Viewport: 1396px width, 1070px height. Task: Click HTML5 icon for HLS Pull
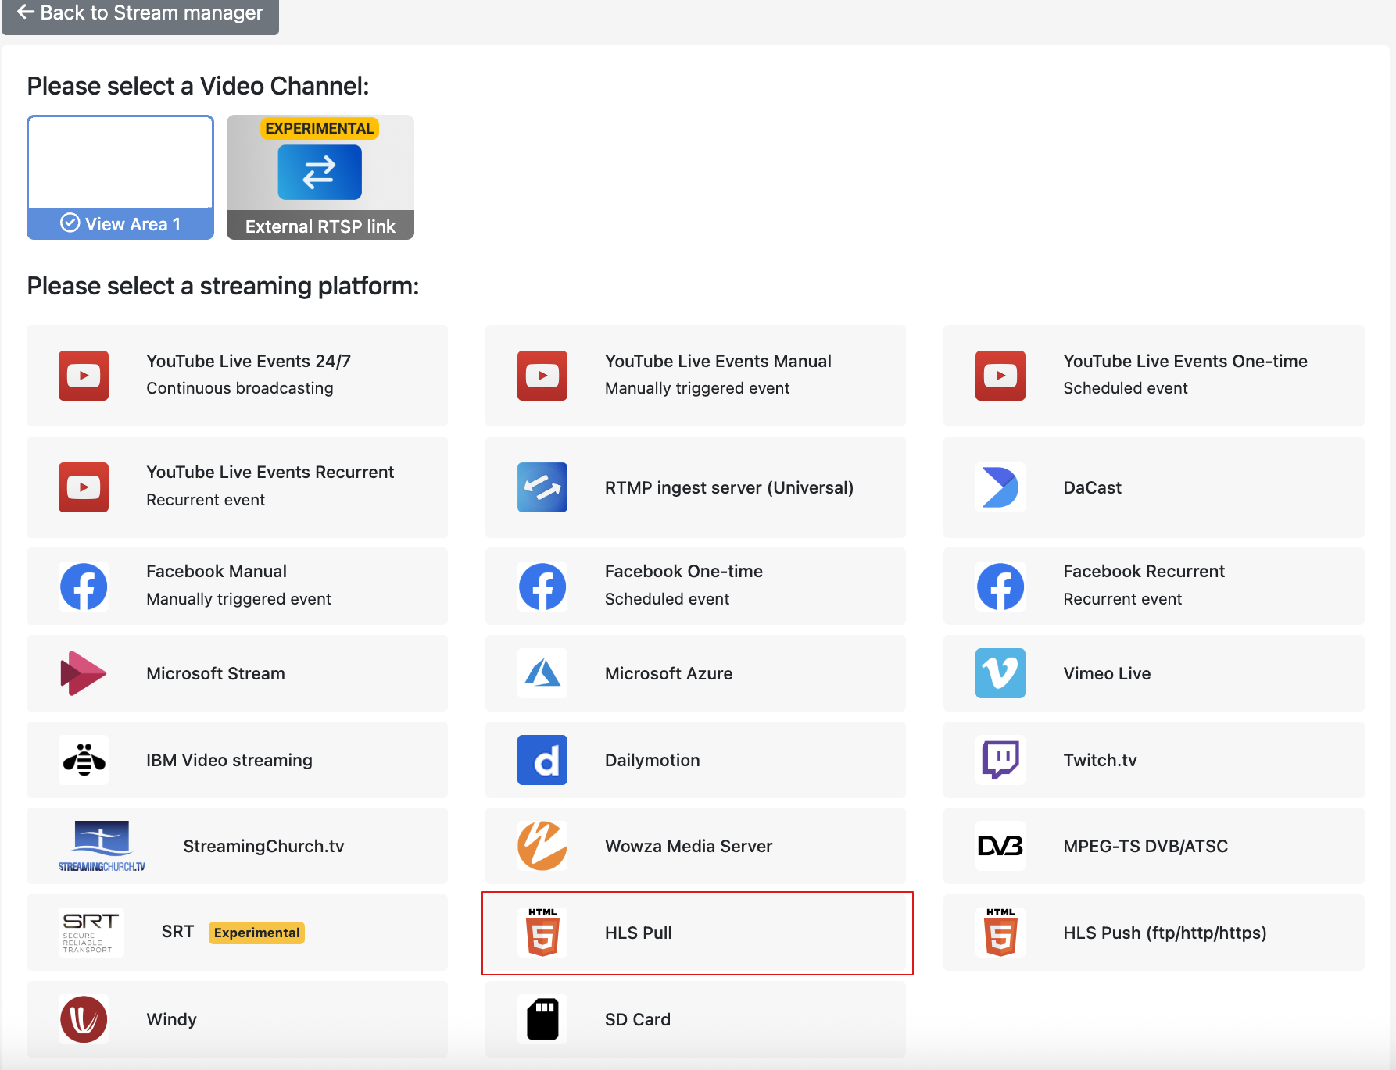542,933
